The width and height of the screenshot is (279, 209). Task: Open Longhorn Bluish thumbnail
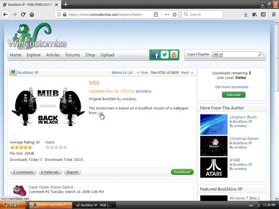pos(214,124)
